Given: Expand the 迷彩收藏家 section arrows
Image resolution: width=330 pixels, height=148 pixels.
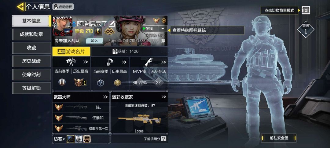Looking at the screenshot, I should tap(164, 97).
